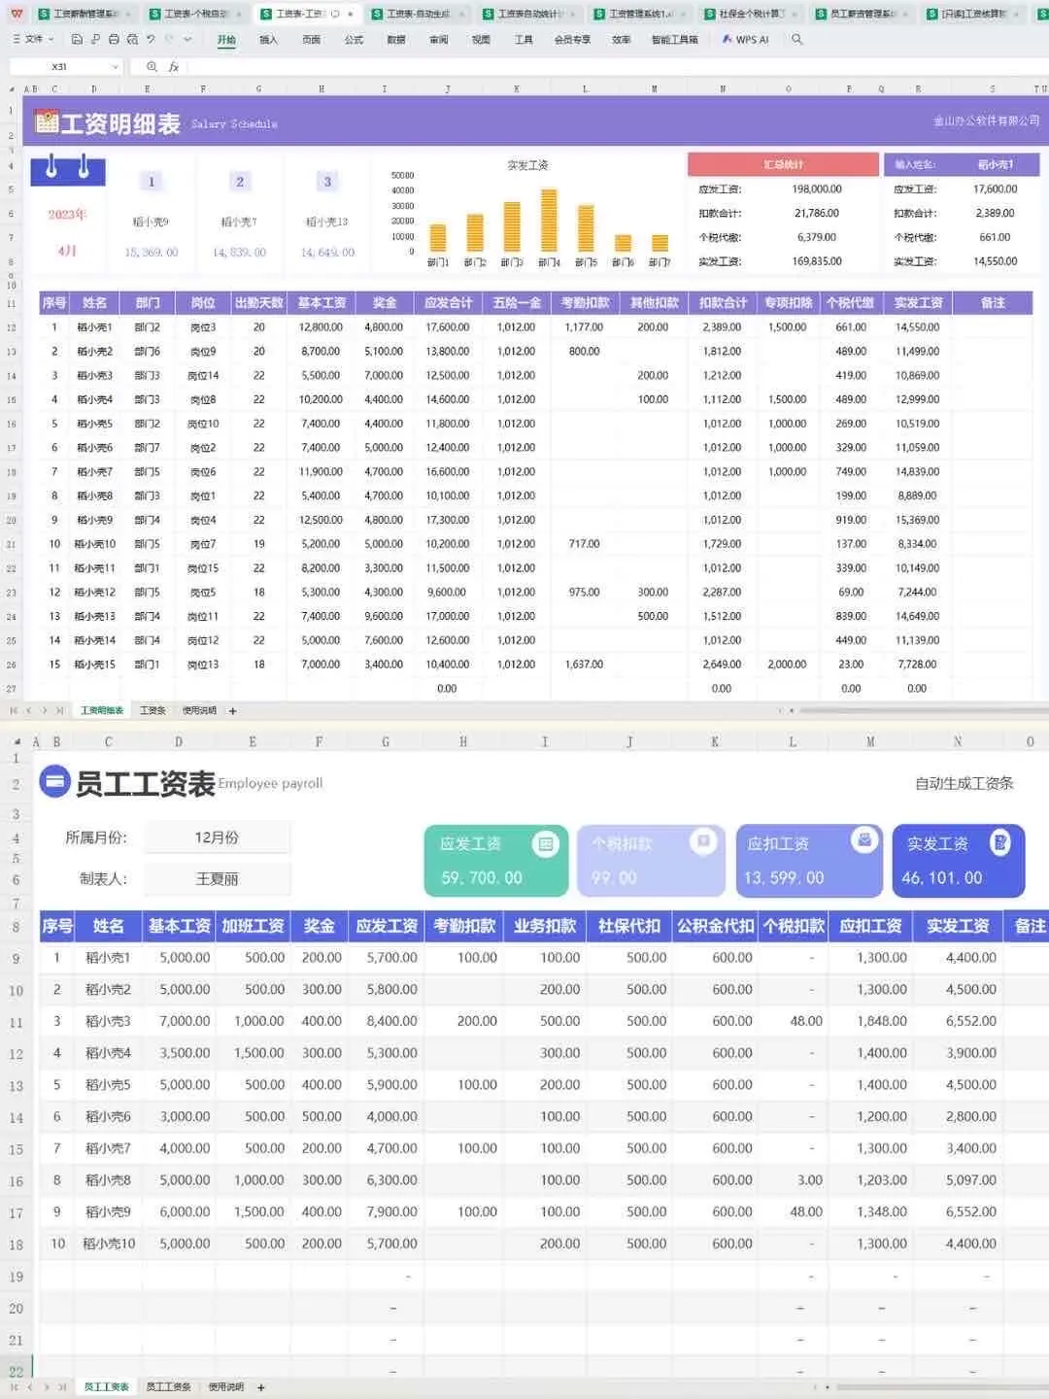
Task: Click the search magnifier icon in ribbon
Action: (797, 39)
